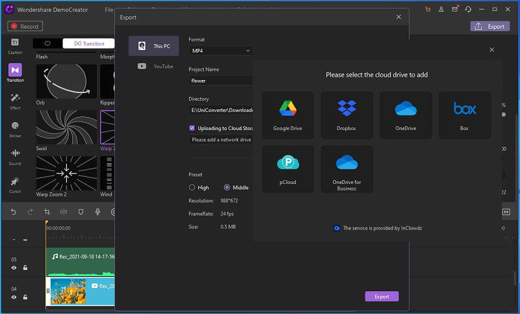Choose Dropbox as cloud drive

pyautogui.click(x=346, y=115)
